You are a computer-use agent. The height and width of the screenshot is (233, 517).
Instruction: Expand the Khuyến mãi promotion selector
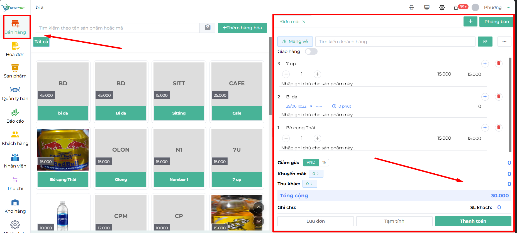click(316, 174)
